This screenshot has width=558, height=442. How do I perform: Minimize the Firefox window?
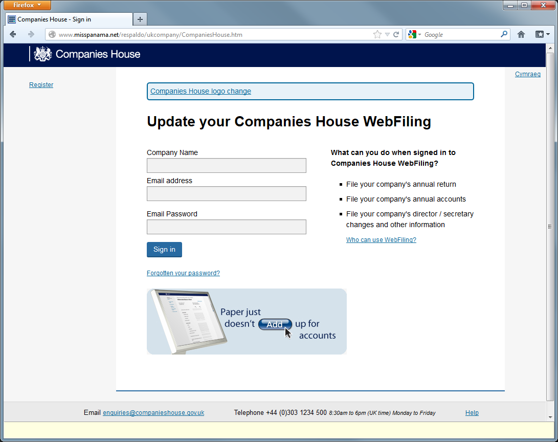point(510,5)
